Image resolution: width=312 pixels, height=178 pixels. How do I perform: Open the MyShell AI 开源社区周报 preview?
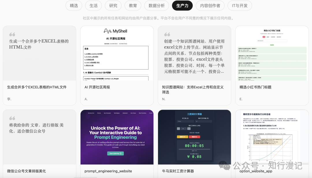pos(117,53)
